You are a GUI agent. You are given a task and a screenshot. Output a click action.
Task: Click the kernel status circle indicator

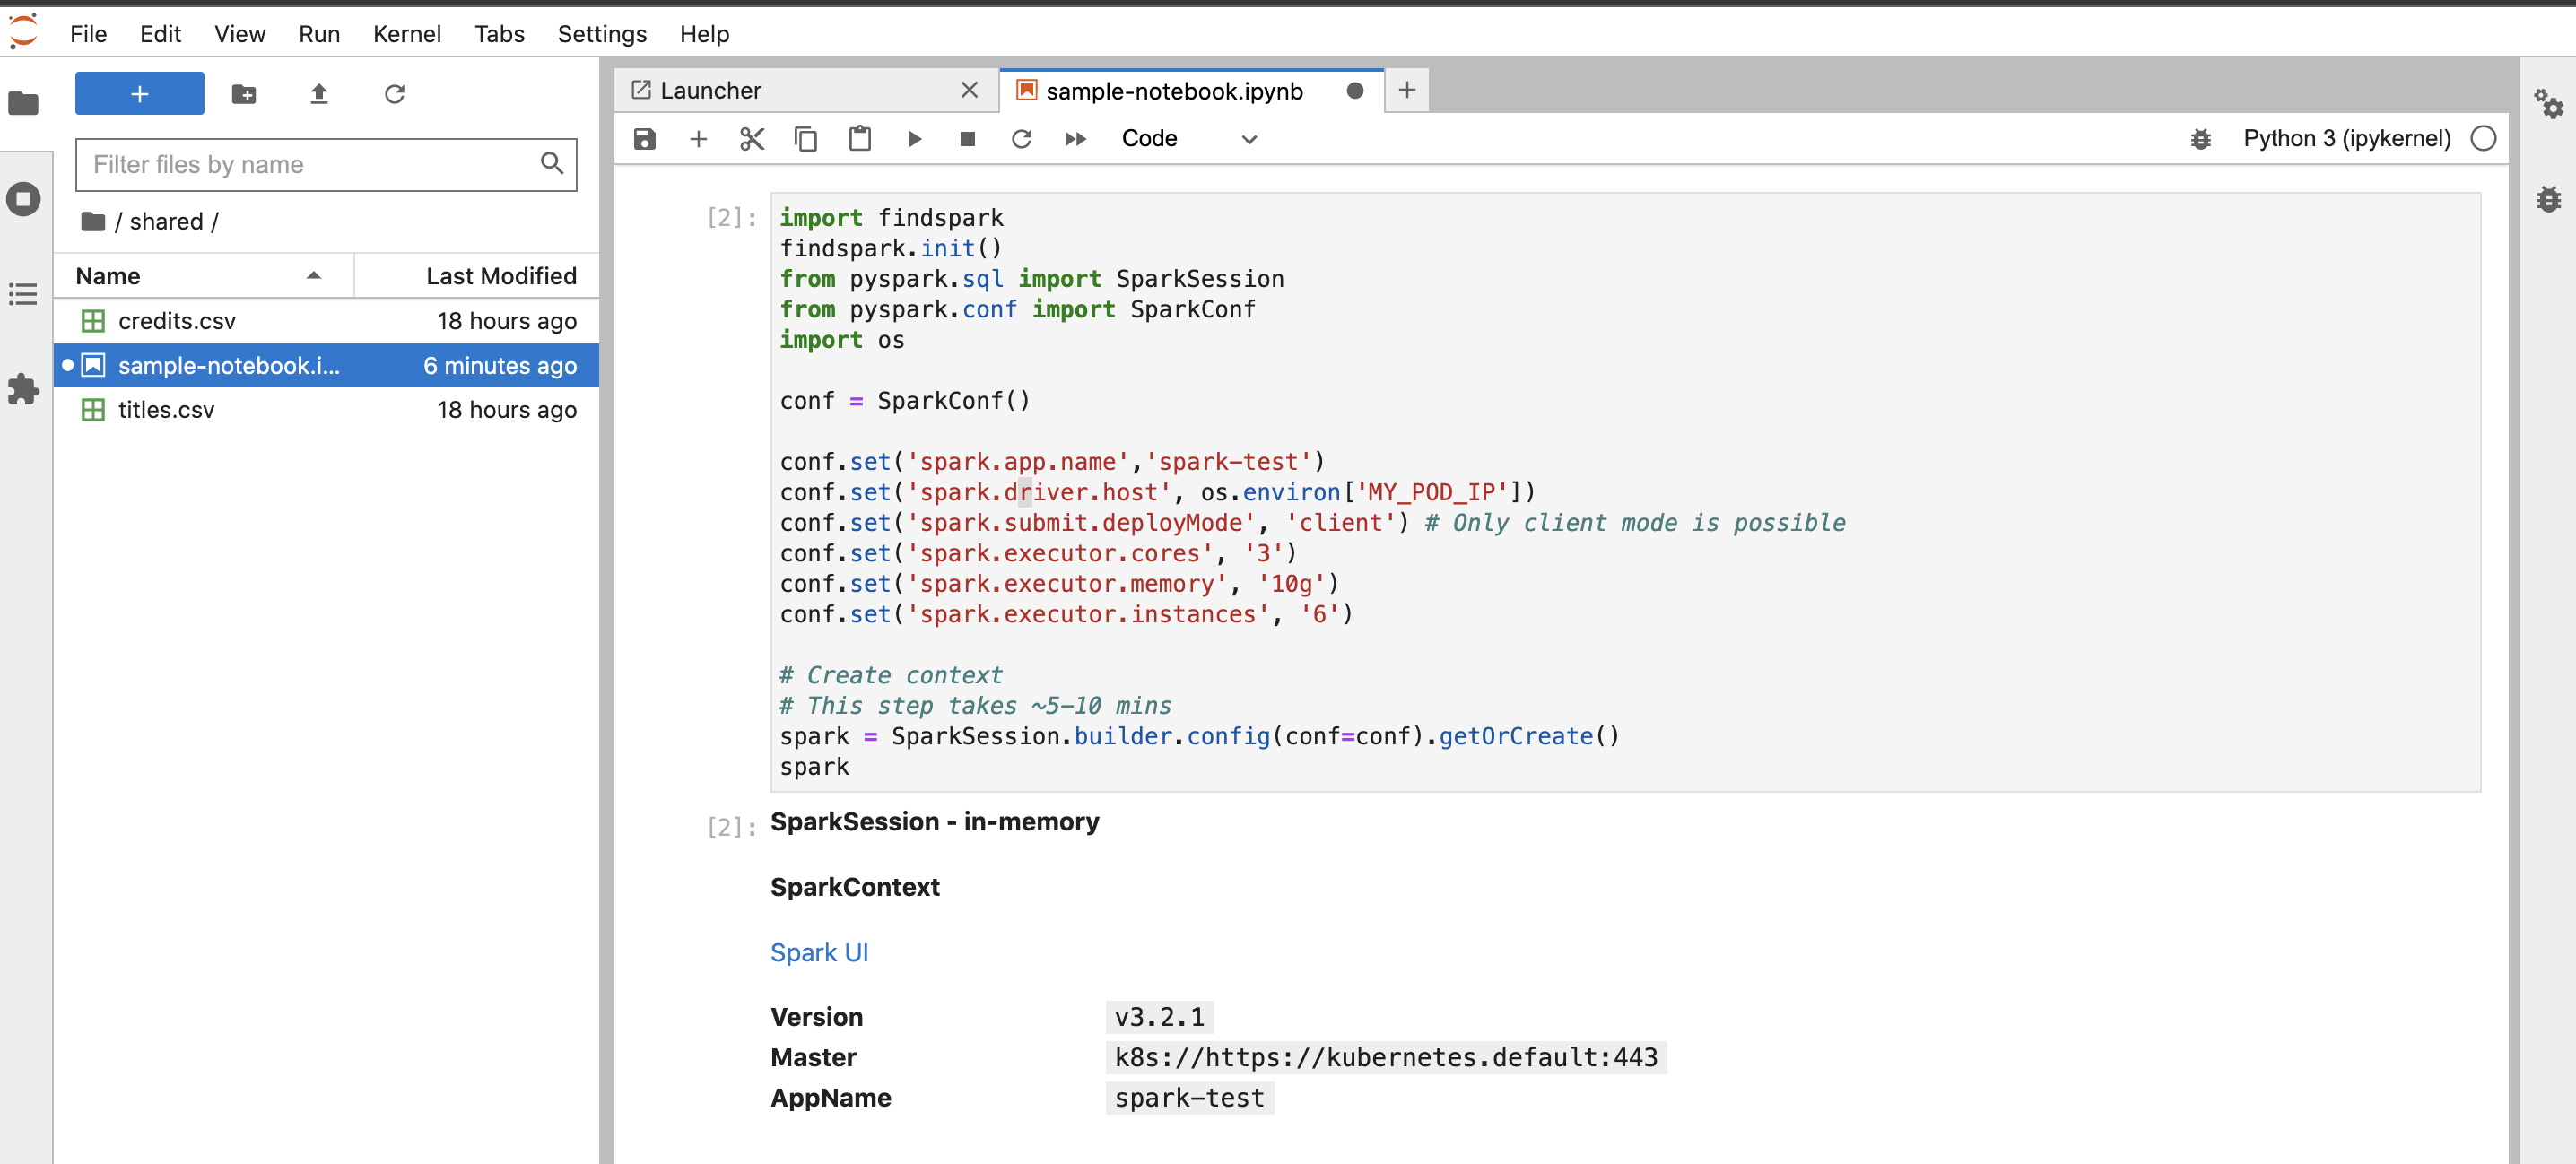(x=2484, y=138)
